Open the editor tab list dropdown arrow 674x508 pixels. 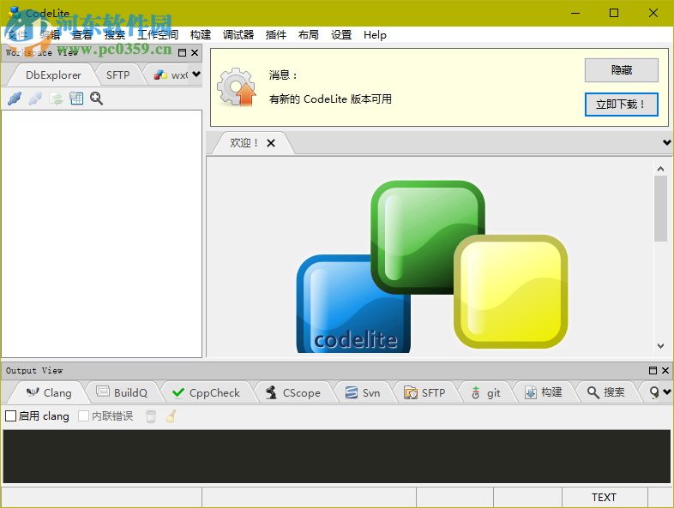tap(667, 142)
